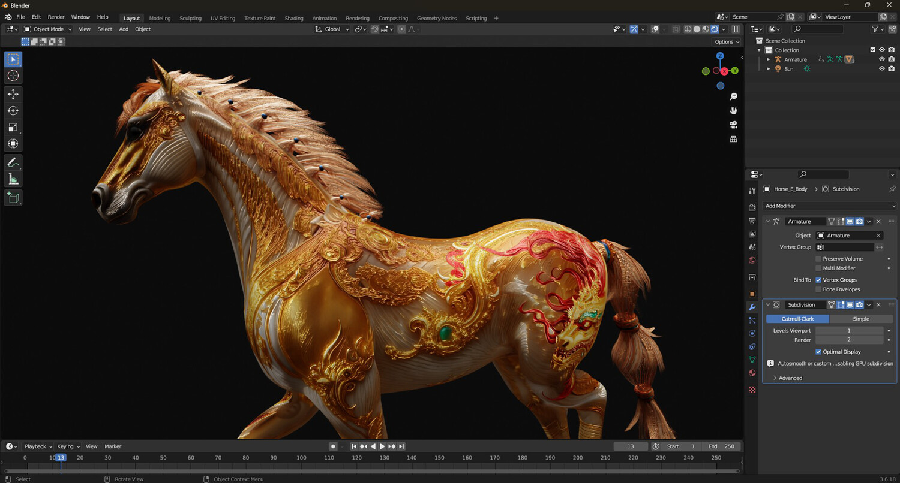
Task: Hide the Sun light in the viewport
Action: [882, 69]
